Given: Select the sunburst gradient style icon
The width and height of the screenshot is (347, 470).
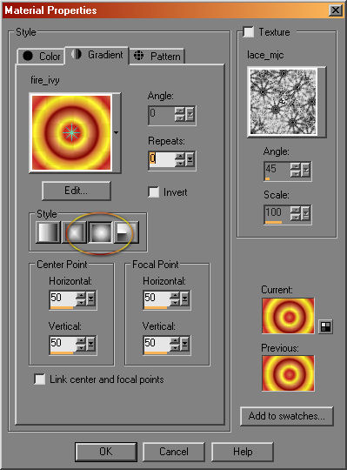Looking at the screenshot, I should (x=100, y=232).
